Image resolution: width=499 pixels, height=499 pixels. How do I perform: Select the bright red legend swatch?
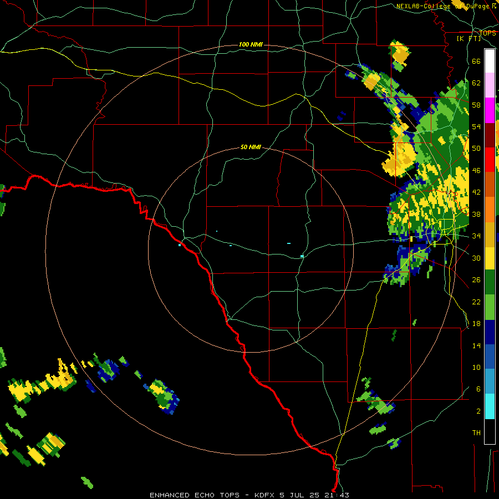pos(490,160)
